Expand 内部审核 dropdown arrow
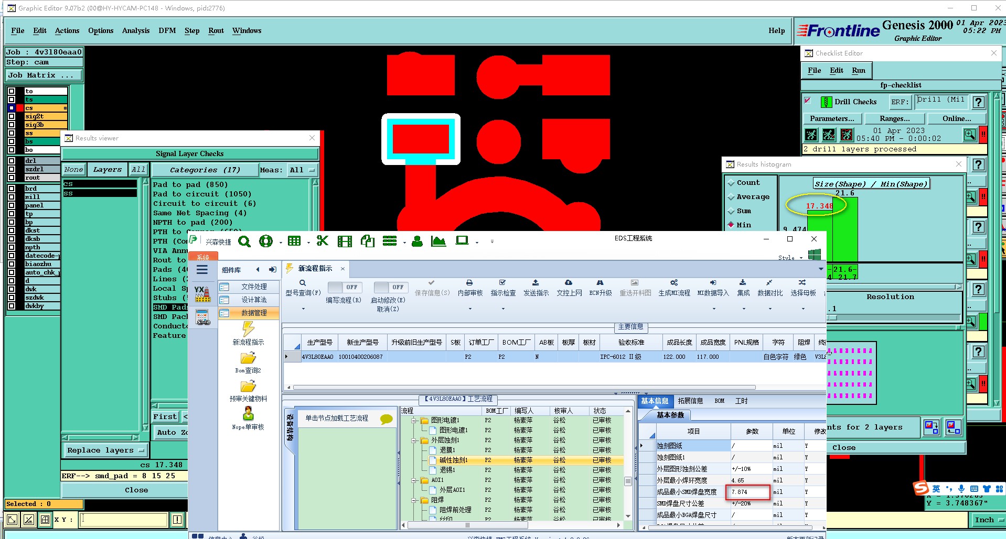Image resolution: width=1006 pixels, height=539 pixels. 470,309
